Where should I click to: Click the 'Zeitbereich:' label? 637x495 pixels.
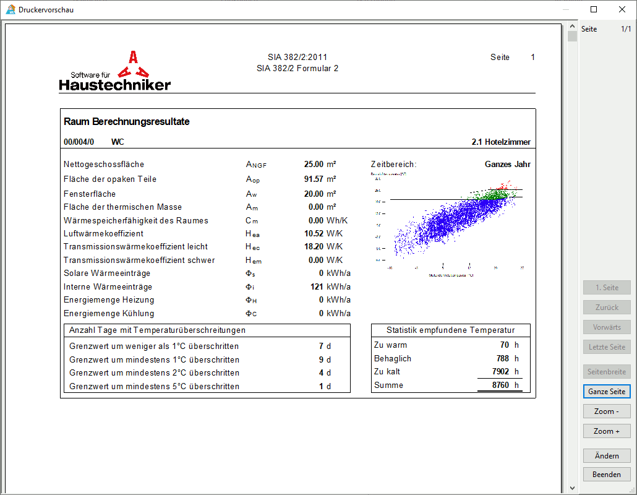coord(394,164)
